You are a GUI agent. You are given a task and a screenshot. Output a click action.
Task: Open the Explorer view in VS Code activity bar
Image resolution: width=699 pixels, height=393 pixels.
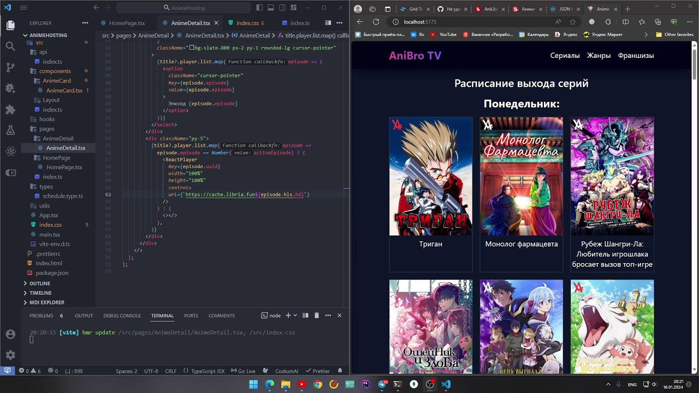[x=10, y=25]
